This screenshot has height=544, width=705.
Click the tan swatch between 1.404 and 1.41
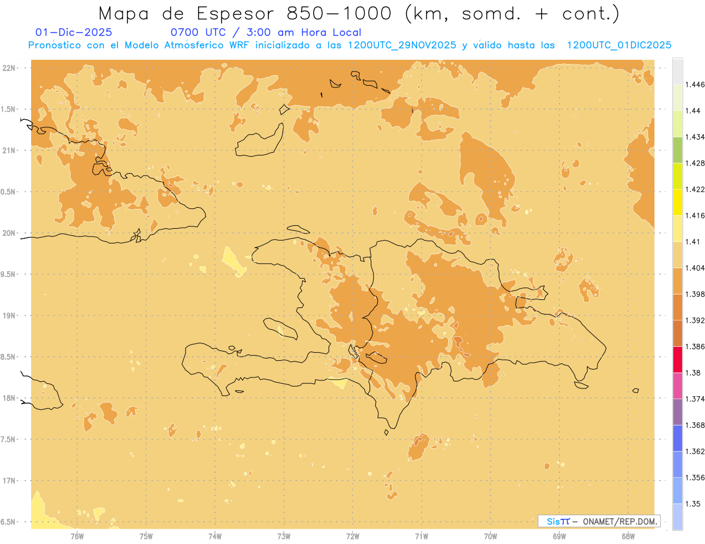tap(677, 255)
